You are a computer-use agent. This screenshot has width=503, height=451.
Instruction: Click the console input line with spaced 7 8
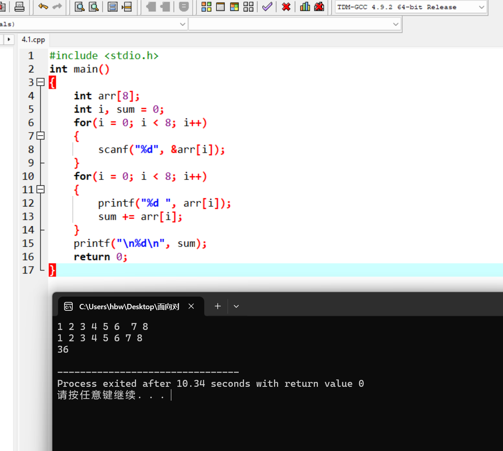pyautogui.click(x=103, y=327)
